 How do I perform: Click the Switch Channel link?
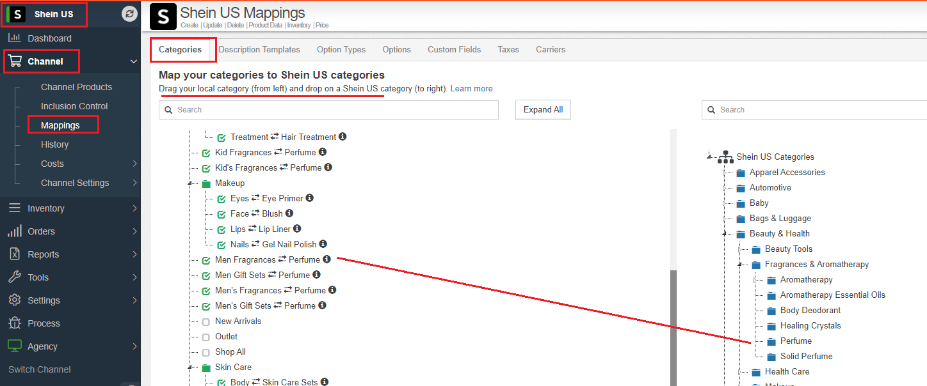click(40, 369)
